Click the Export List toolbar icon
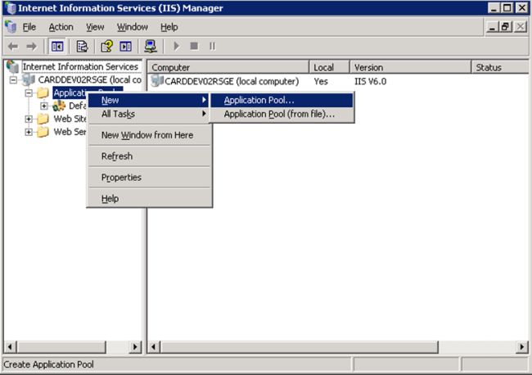Screen dimensions: 532x375 click(82, 46)
